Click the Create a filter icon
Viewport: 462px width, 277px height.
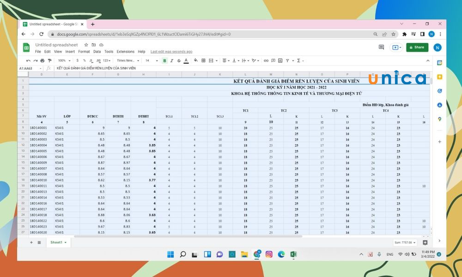coord(287,60)
